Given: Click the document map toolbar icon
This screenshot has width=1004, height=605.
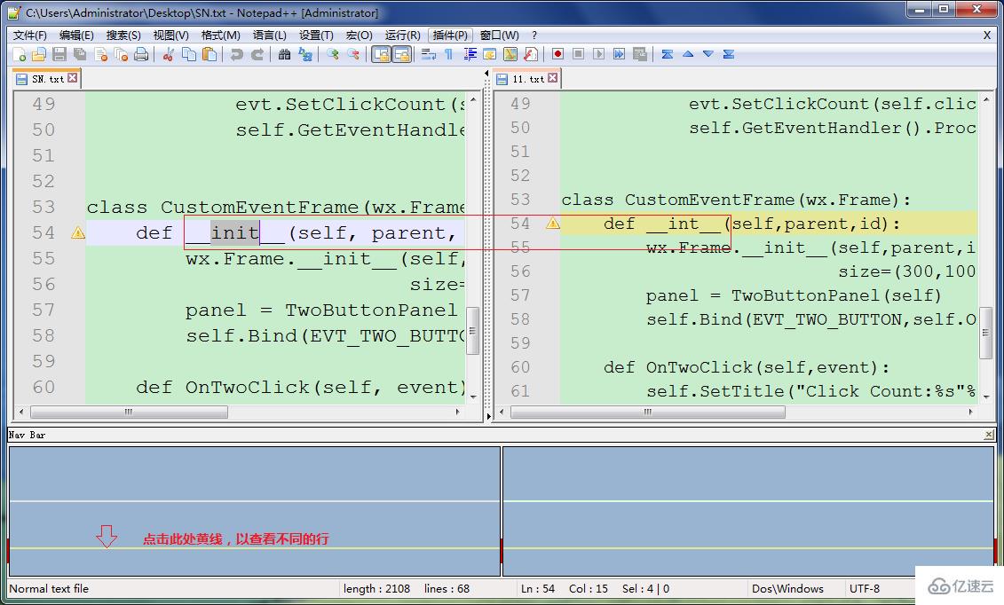Looking at the screenshot, I should point(510,54).
